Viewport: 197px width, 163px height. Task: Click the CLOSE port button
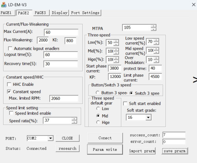[67, 138]
